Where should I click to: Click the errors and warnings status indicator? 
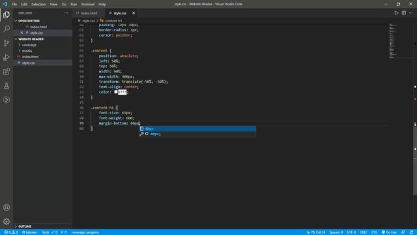click(11, 232)
